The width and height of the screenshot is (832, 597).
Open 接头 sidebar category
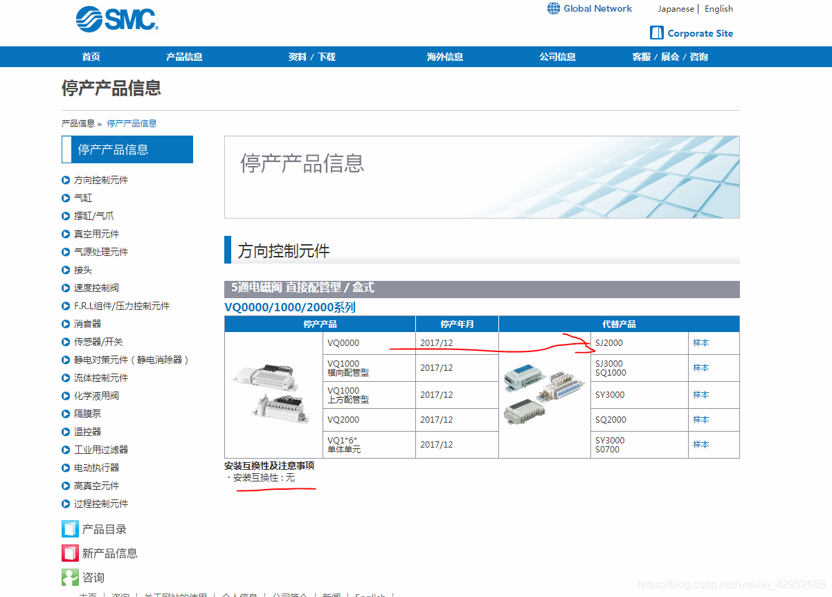pyautogui.click(x=83, y=270)
